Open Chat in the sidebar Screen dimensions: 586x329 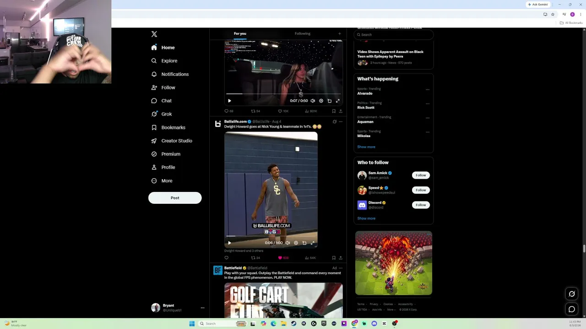tap(161, 101)
